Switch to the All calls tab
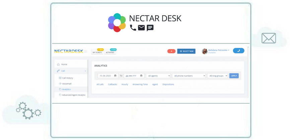The height and width of the screenshot is (140, 290). tap(100, 85)
